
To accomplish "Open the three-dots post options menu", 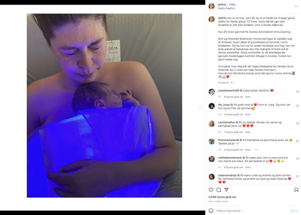I will pos(296,6).
